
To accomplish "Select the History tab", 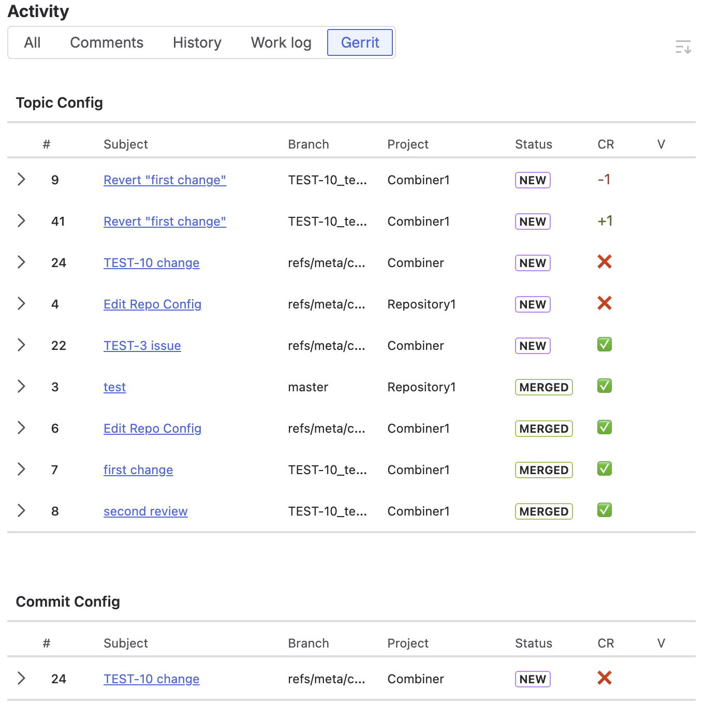I will (x=197, y=42).
